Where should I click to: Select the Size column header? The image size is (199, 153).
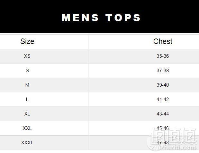point(27,41)
